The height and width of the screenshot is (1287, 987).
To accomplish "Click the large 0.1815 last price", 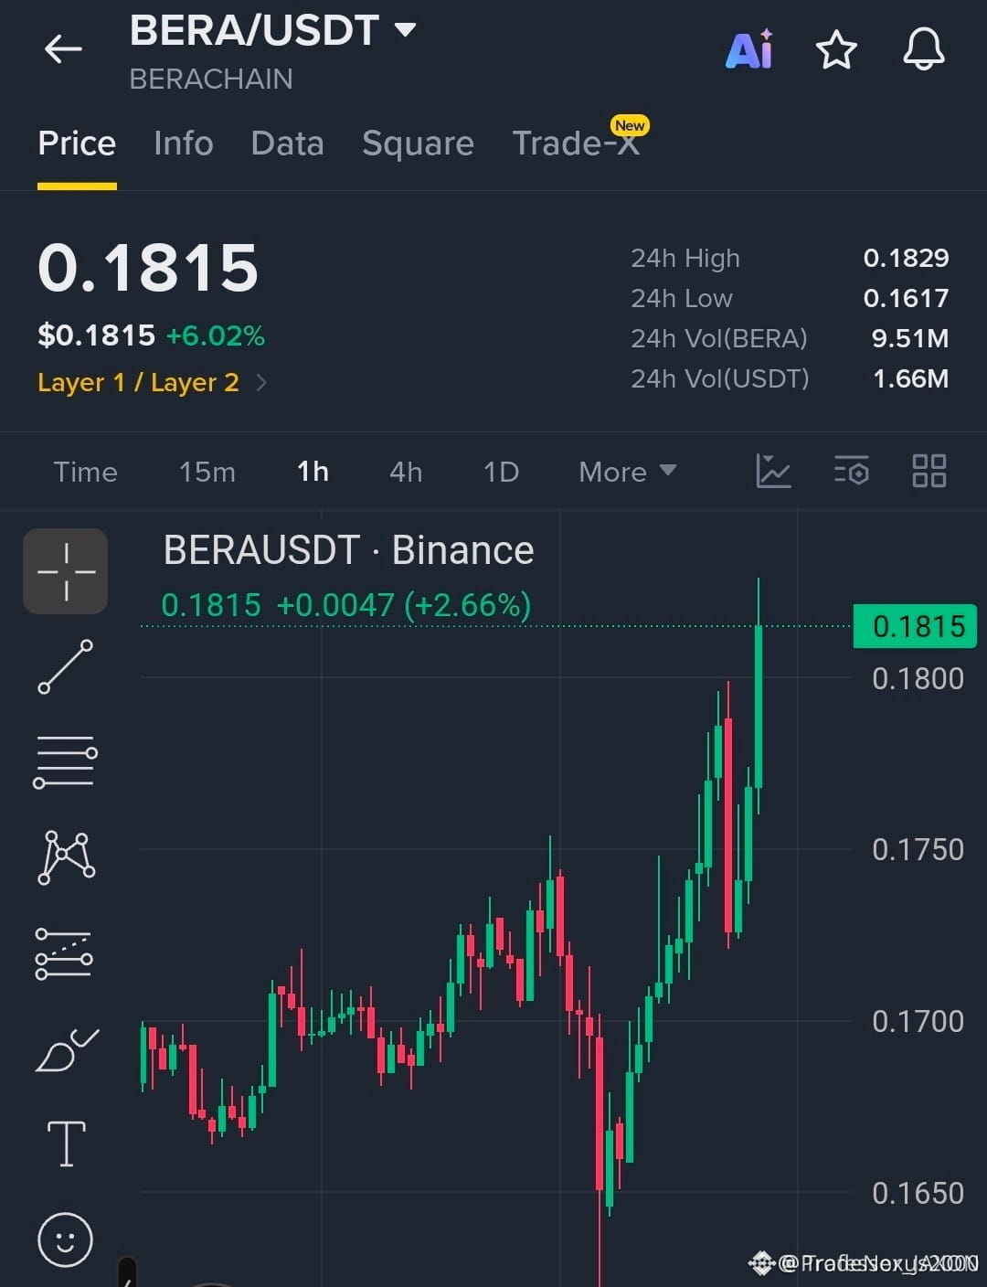I will click(x=148, y=268).
